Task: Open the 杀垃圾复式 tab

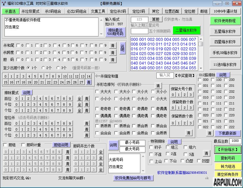Action: pyautogui.click(x=30, y=11)
